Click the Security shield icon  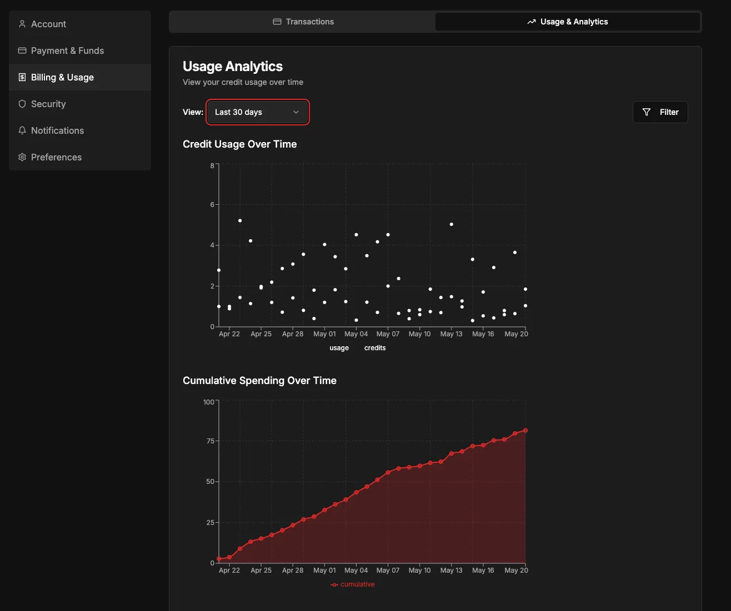coord(22,104)
